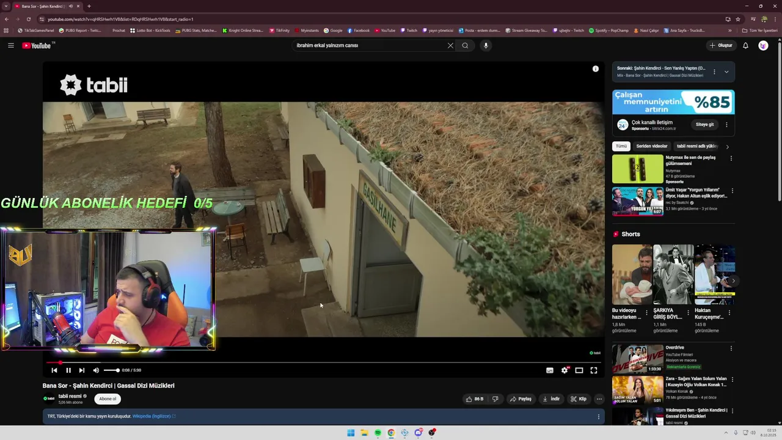Show more filter chips arrow
Image resolution: width=782 pixels, height=440 pixels.
click(727, 147)
